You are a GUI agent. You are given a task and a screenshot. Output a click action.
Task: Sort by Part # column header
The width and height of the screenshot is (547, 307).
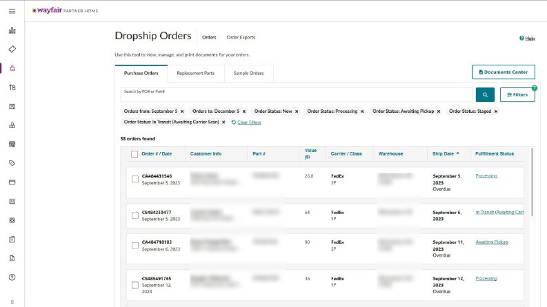click(x=259, y=153)
